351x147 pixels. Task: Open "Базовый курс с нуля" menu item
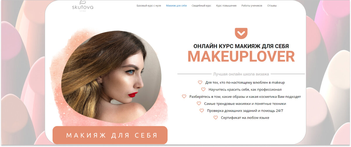click(149, 6)
